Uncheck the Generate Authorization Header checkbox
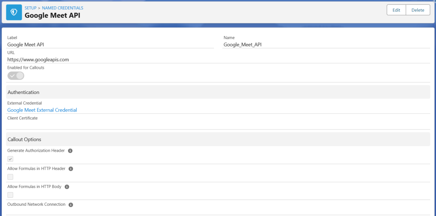 [x=10, y=159]
